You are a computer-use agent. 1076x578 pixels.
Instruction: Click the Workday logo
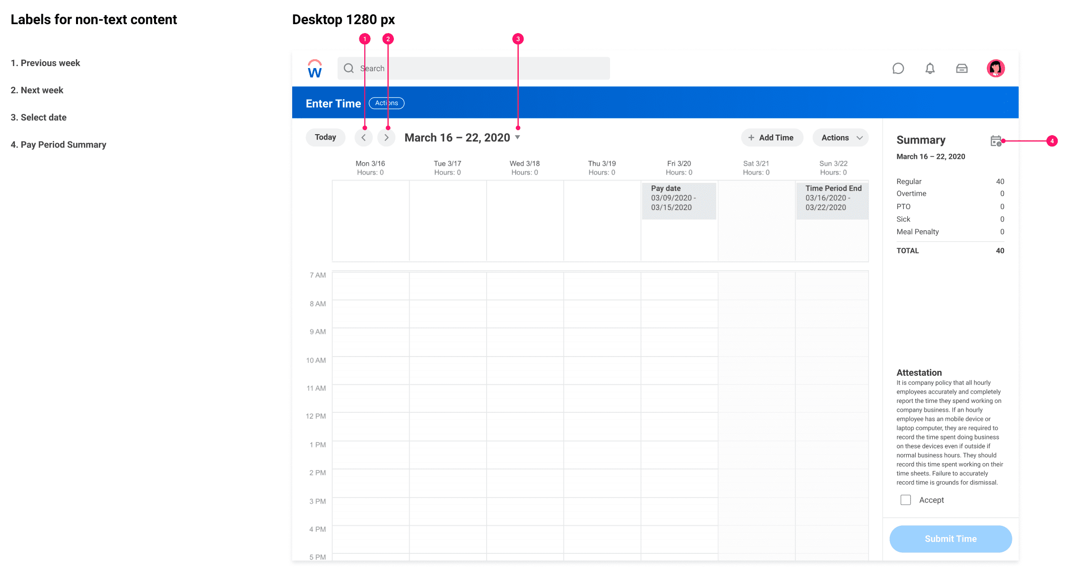tap(314, 69)
